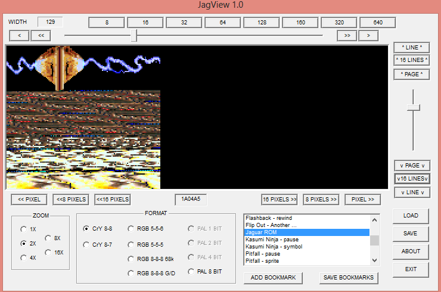This screenshot has height=292, width=441.
Task: Click the address offset field 1A04A5
Action: (x=191, y=200)
